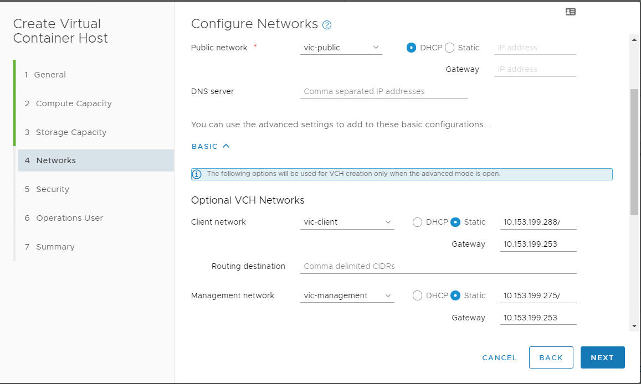Open the Configure Networks help icon
641x384 pixels.
coord(326,24)
